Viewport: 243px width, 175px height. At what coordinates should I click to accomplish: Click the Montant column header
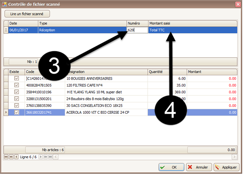point(212,72)
